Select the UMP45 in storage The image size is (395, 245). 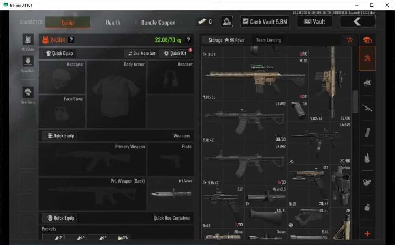(320, 143)
